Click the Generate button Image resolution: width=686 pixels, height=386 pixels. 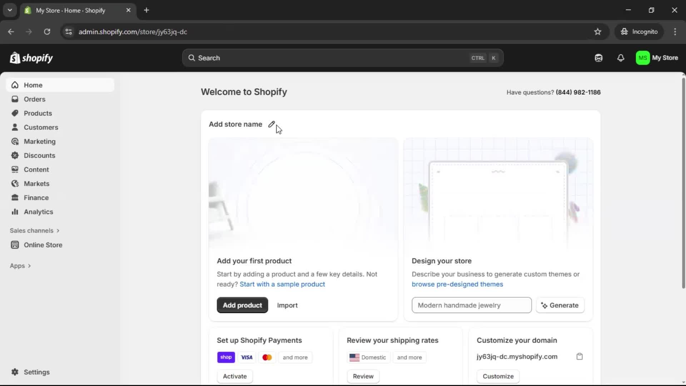pos(560,305)
